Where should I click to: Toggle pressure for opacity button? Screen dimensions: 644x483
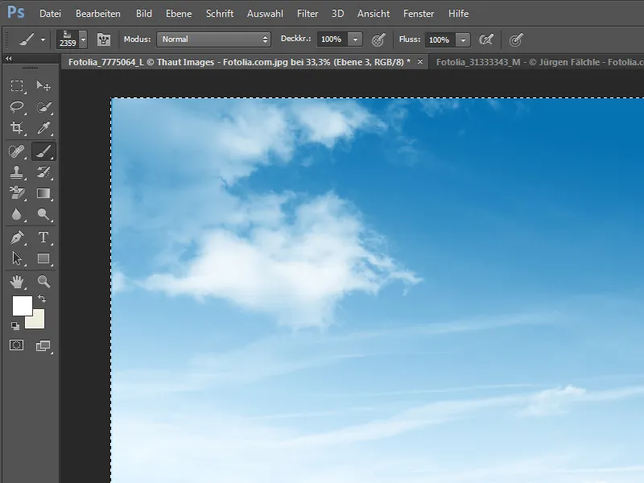[378, 39]
